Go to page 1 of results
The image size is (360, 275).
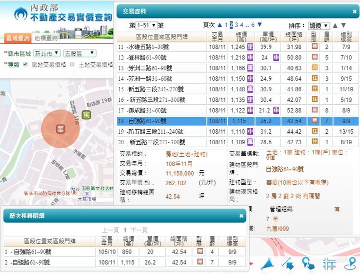(226, 25)
